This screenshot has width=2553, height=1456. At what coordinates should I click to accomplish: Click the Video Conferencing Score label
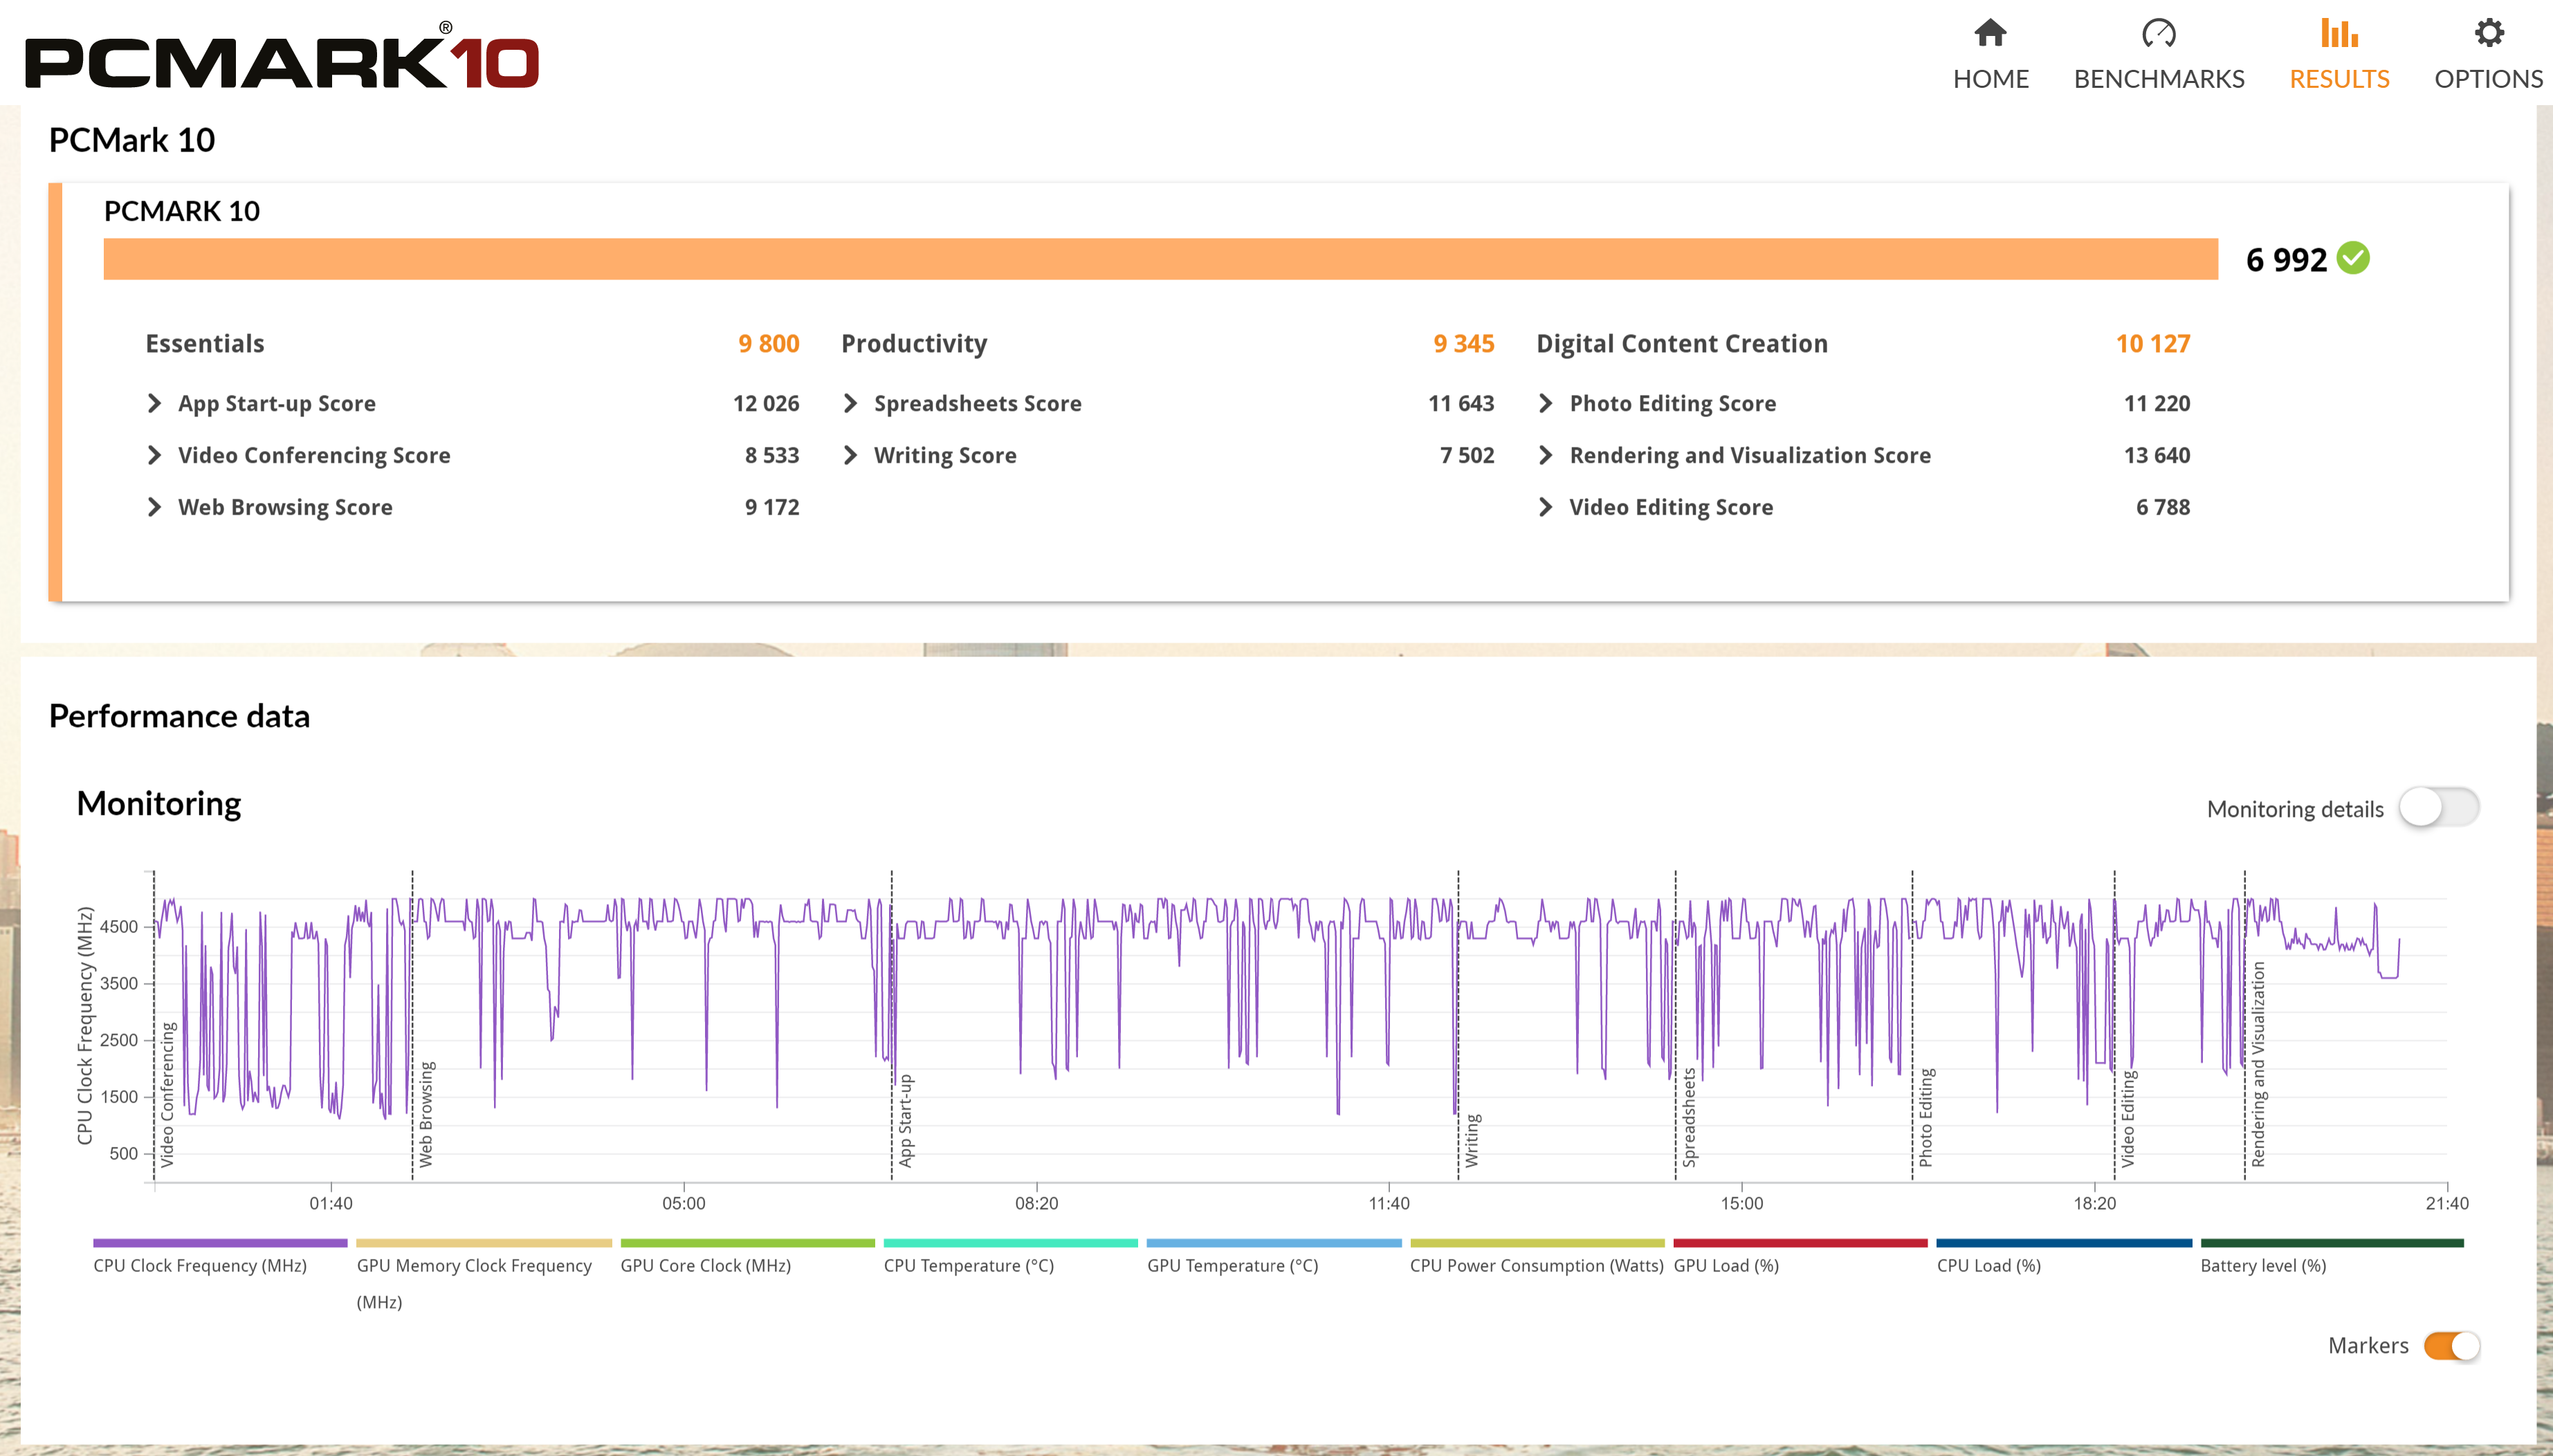(314, 455)
